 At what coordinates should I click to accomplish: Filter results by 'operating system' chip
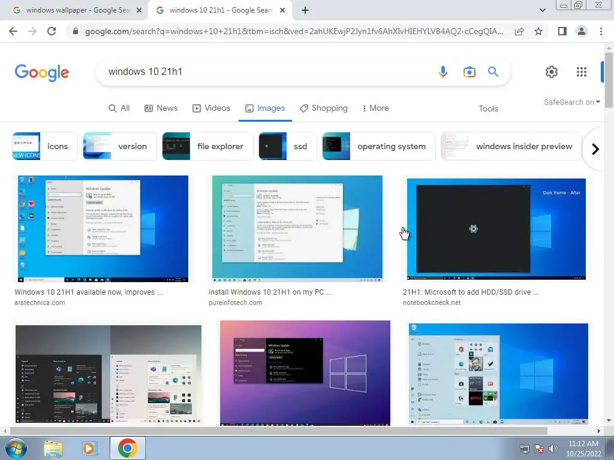coord(379,146)
